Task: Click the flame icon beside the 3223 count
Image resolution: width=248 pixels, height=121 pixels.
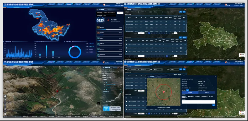Action: pyautogui.click(x=108, y=20)
